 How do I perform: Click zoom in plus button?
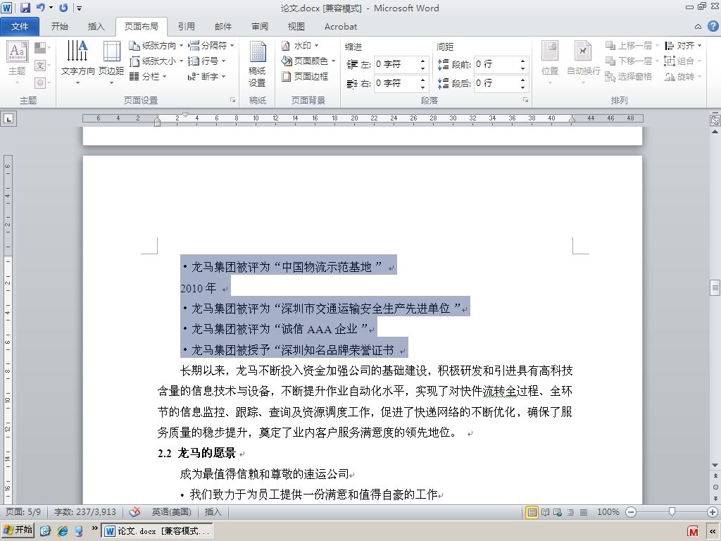pyautogui.click(x=713, y=512)
